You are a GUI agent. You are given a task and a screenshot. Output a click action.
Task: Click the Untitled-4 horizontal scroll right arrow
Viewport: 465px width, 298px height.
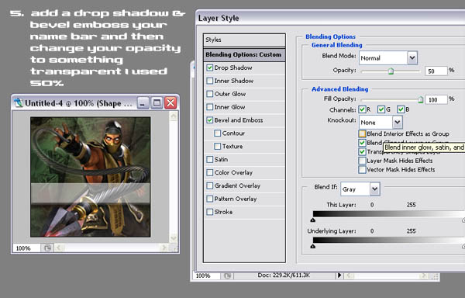[164, 248]
